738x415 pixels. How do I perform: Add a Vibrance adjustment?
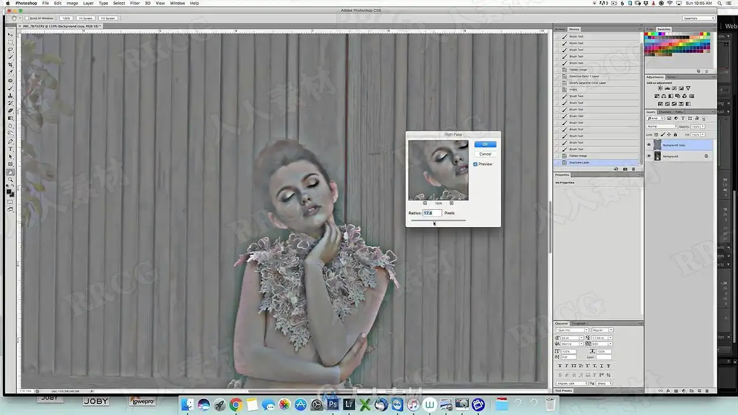point(688,88)
